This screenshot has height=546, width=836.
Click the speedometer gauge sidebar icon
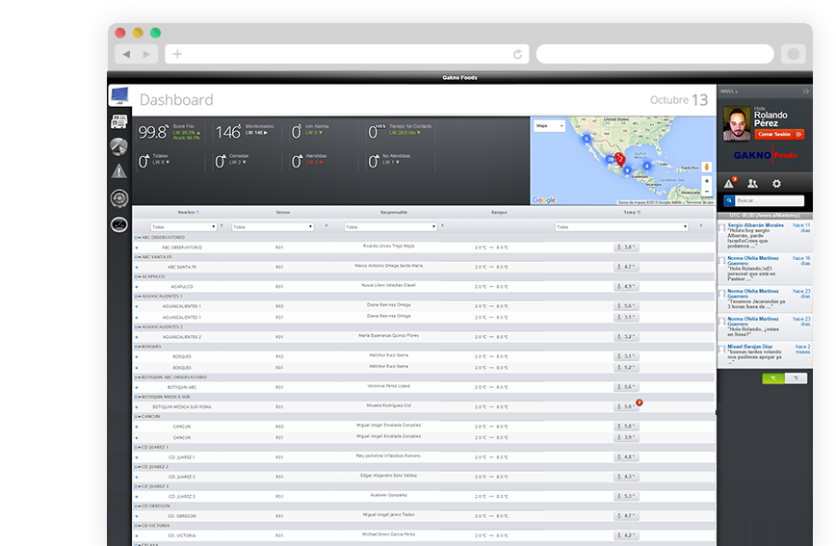[x=118, y=224]
